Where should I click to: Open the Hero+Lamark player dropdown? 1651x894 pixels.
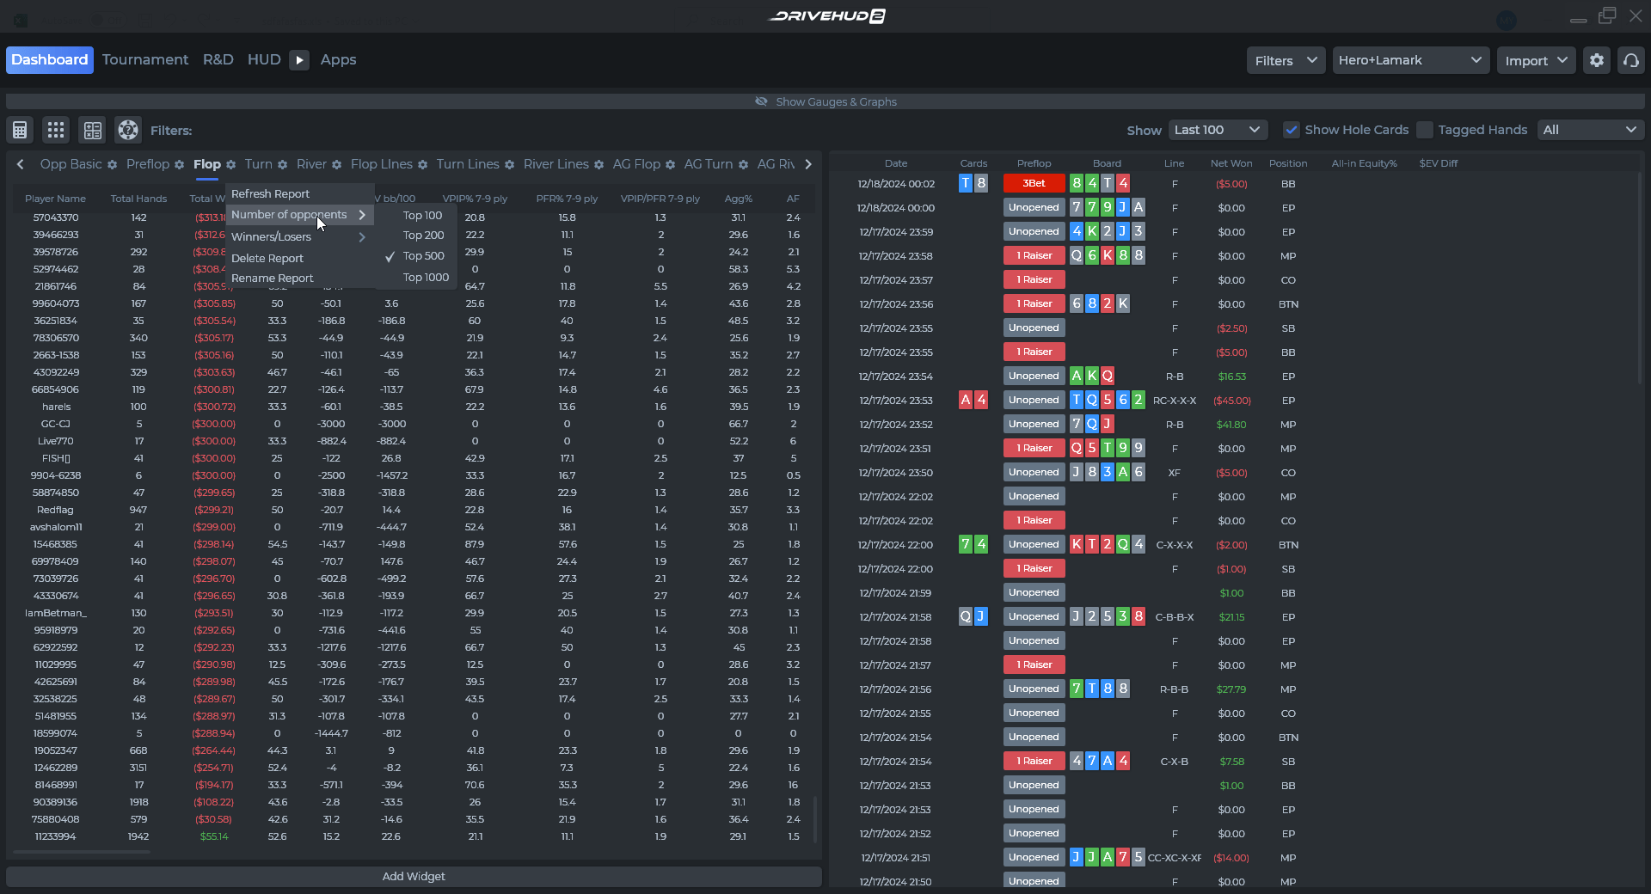[x=1410, y=60]
